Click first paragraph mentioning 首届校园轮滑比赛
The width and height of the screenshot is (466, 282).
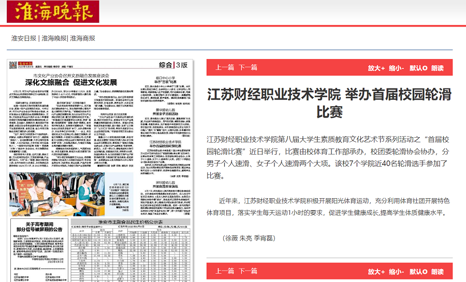(328, 158)
